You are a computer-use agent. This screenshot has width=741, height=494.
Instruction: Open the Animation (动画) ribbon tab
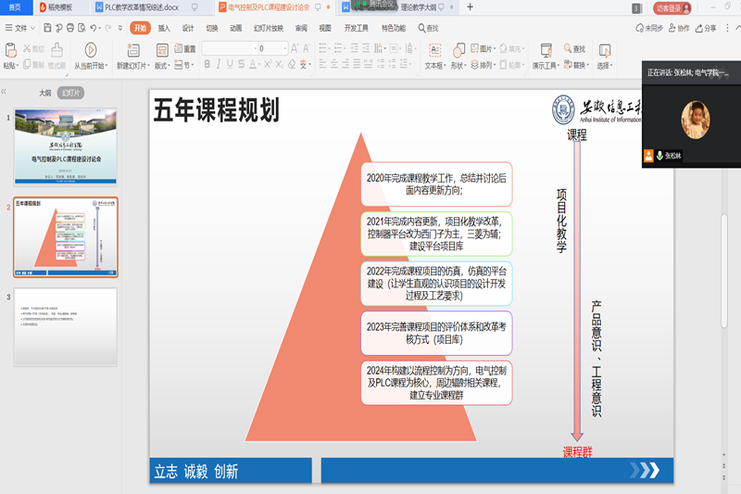pos(235,28)
